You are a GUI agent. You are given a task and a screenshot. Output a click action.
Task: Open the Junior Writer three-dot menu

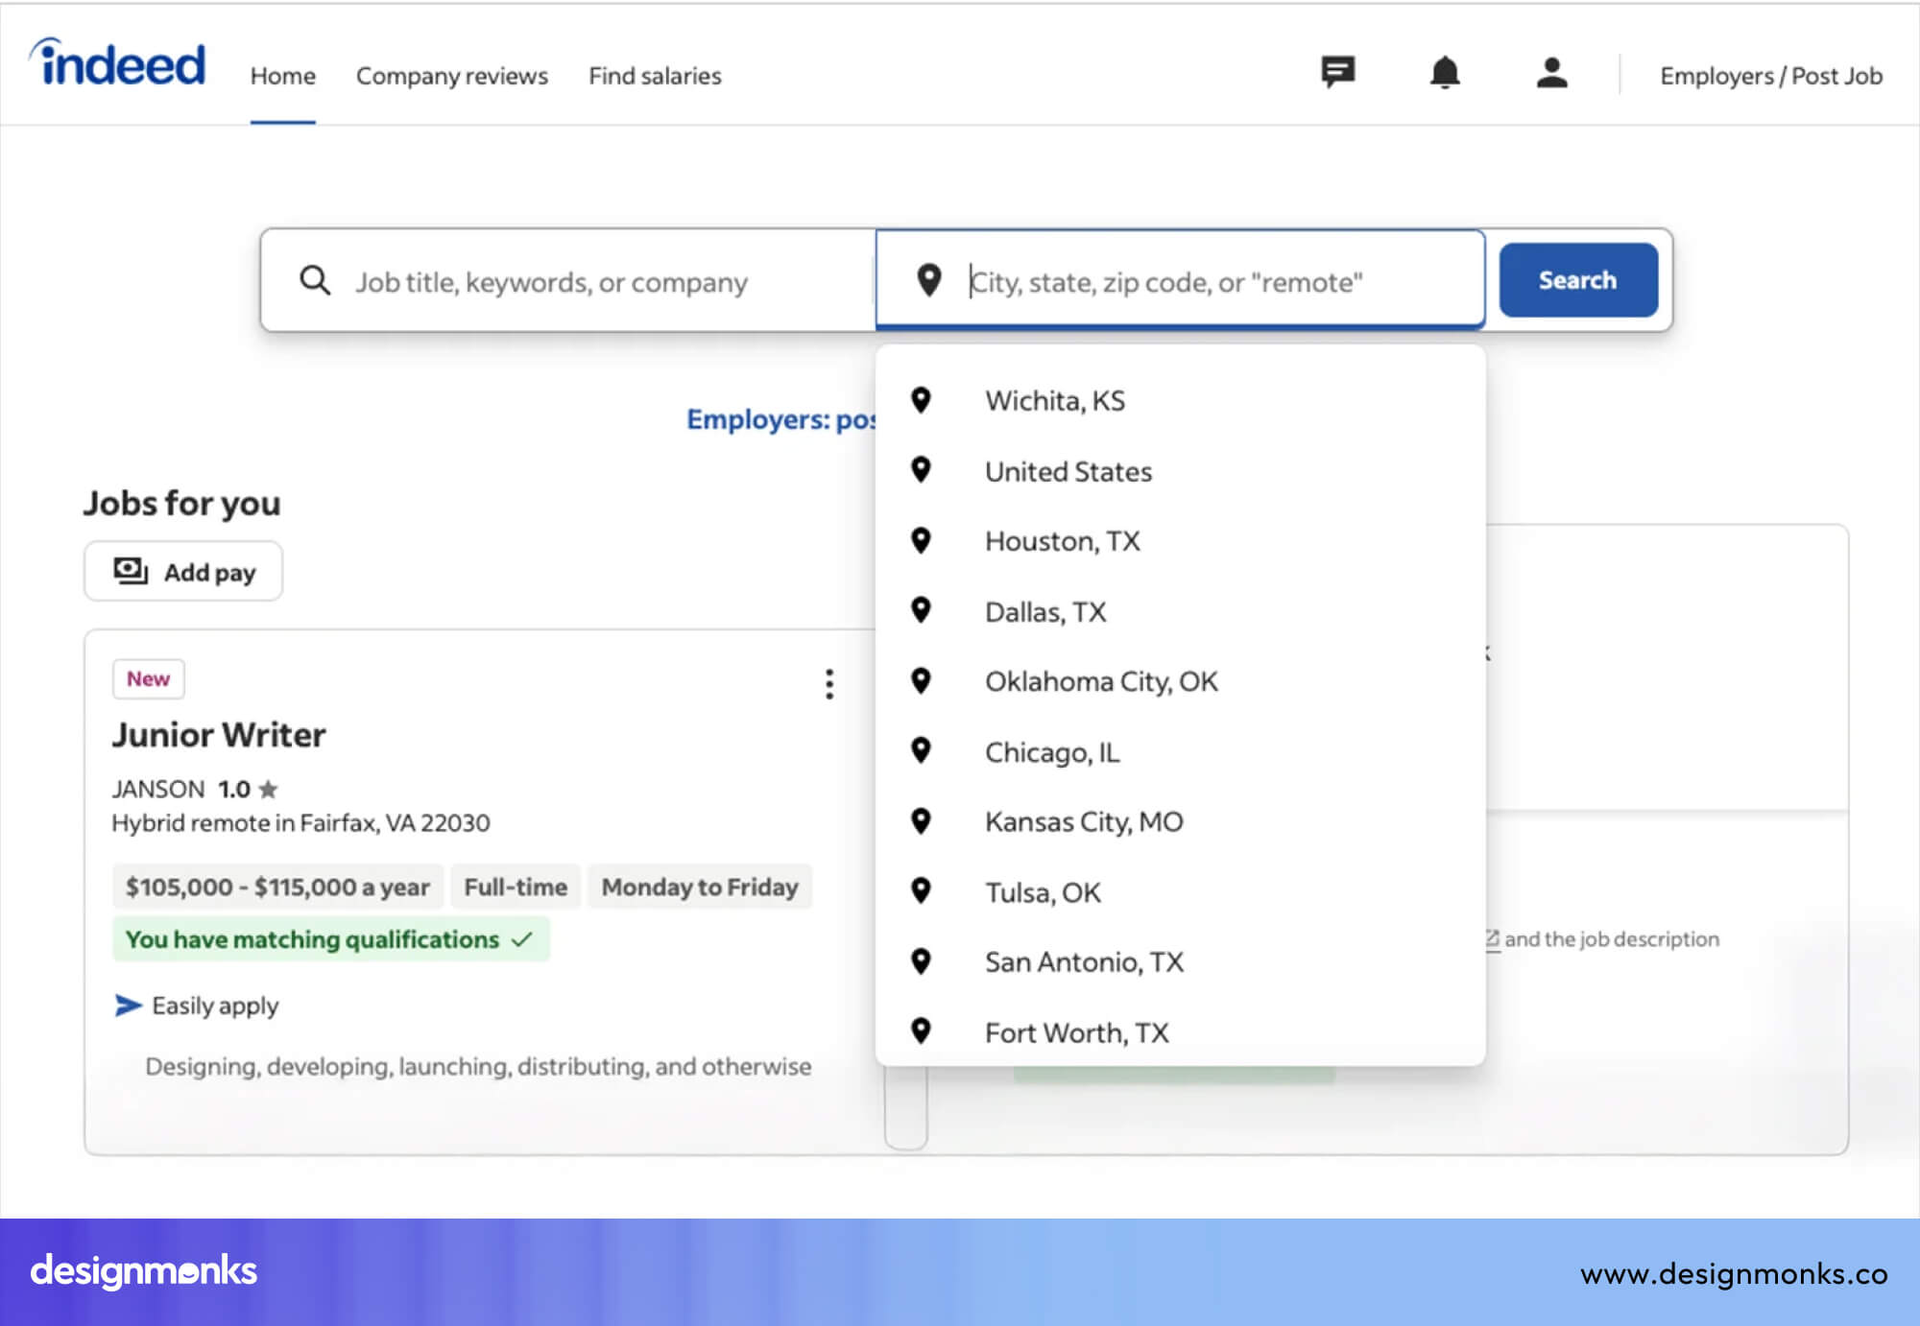click(829, 684)
